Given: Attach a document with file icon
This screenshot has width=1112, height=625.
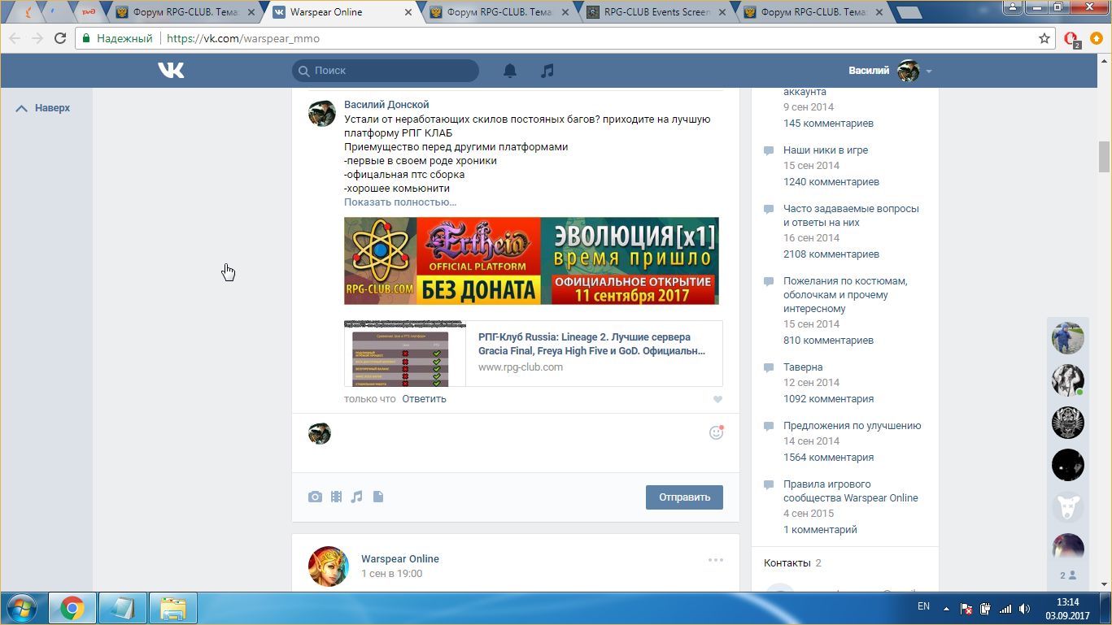Looking at the screenshot, I should click(377, 497).
